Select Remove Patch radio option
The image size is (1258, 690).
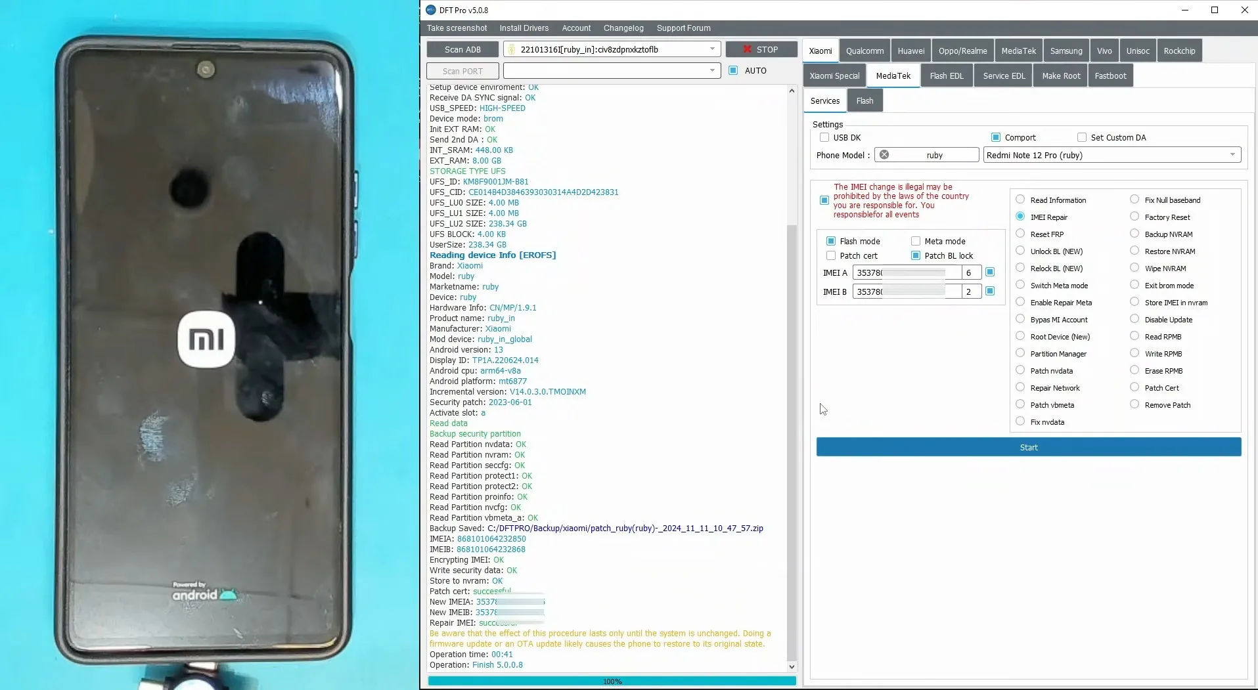[x=1134, y=404]
